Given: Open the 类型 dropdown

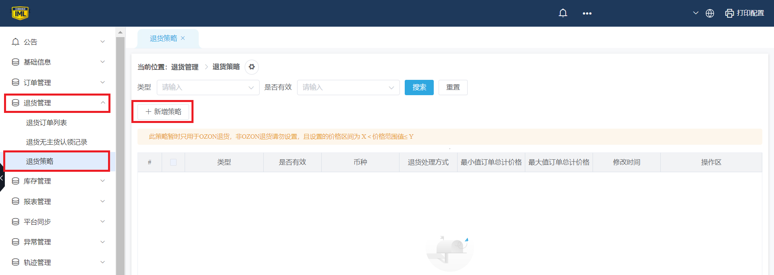Looking at the screenshot, I should tap(208, 87).
